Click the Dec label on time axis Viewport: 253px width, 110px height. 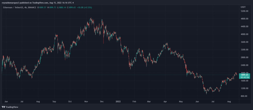(x=101, y=102)
